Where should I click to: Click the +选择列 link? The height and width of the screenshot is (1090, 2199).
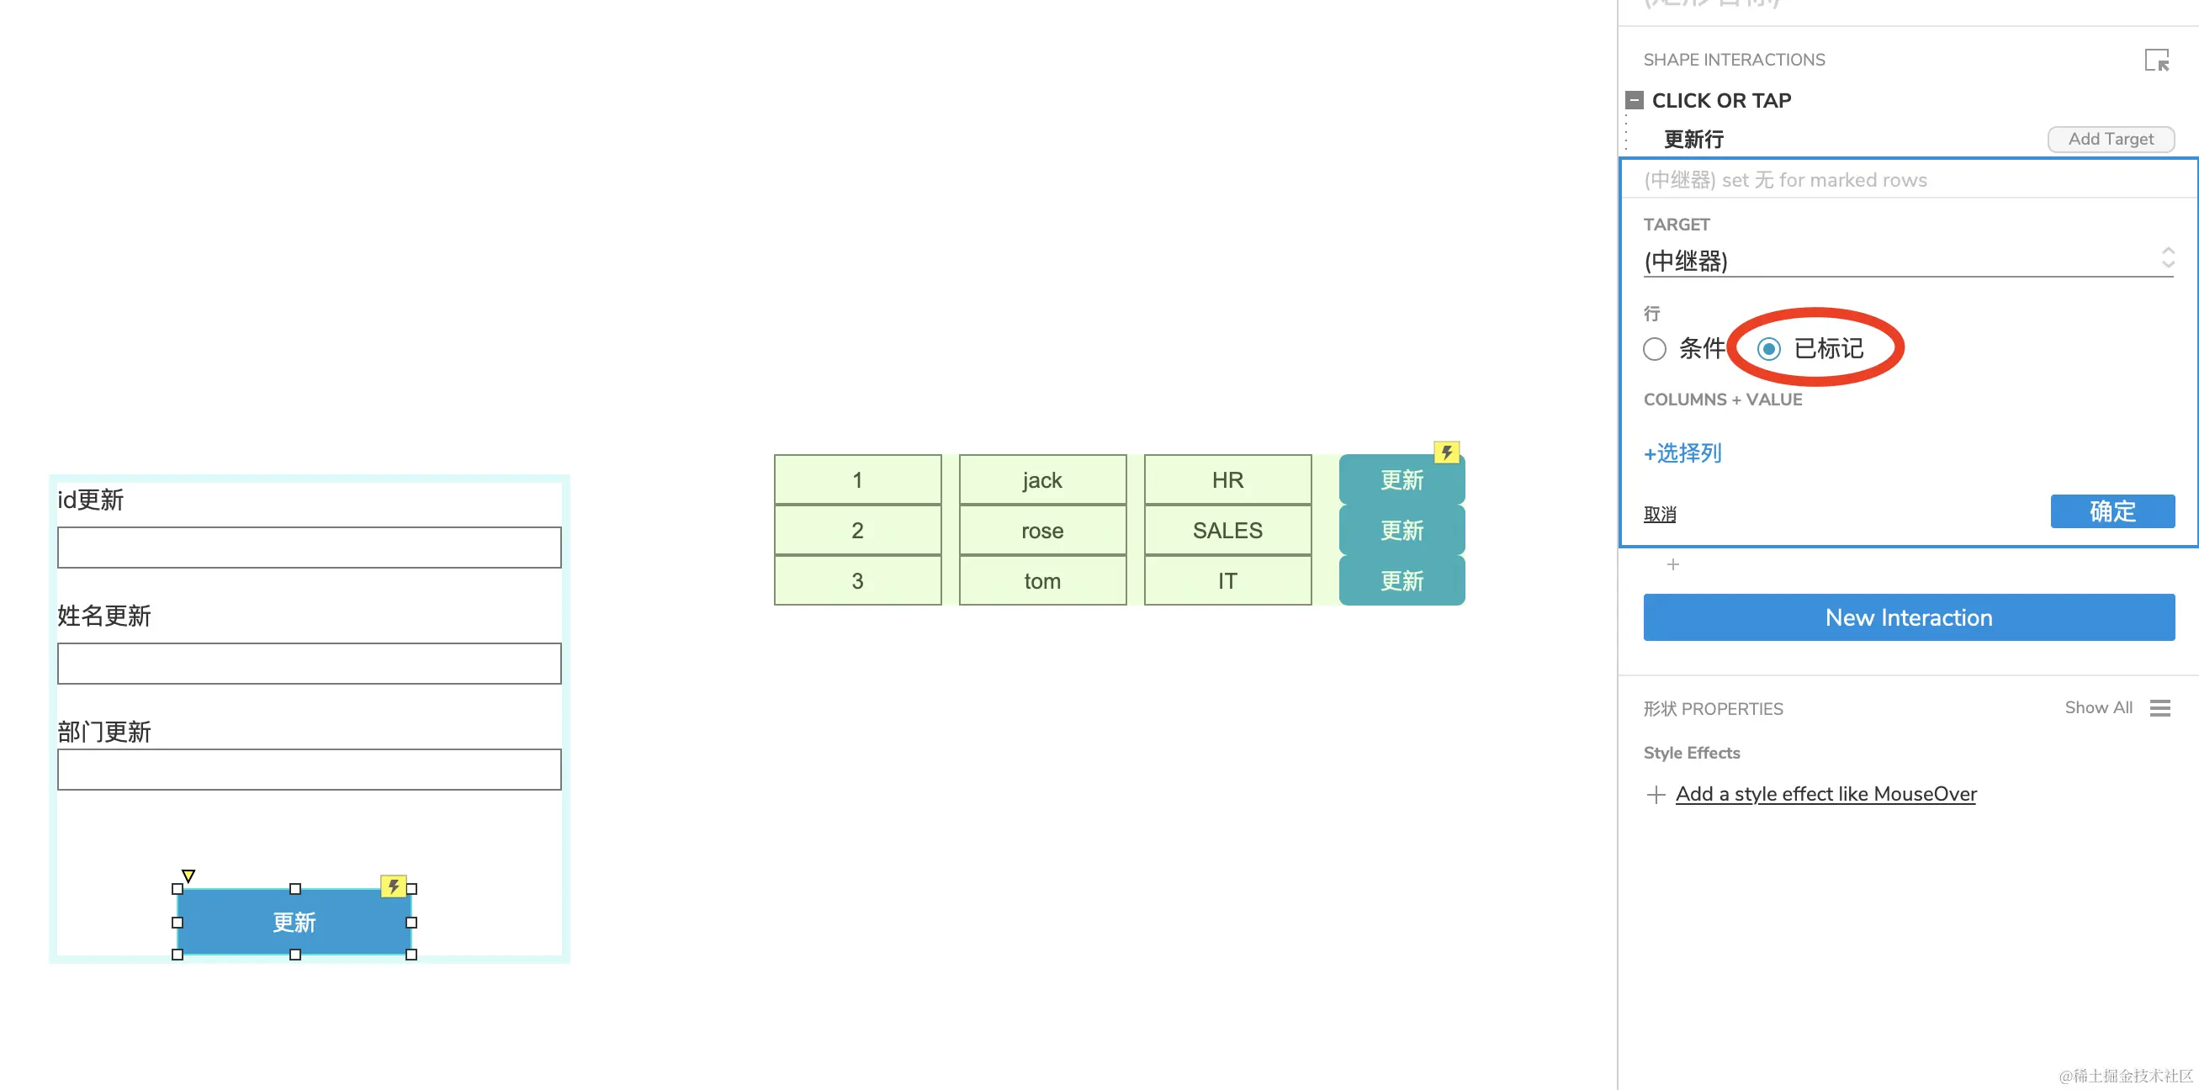click(1682, 453)
